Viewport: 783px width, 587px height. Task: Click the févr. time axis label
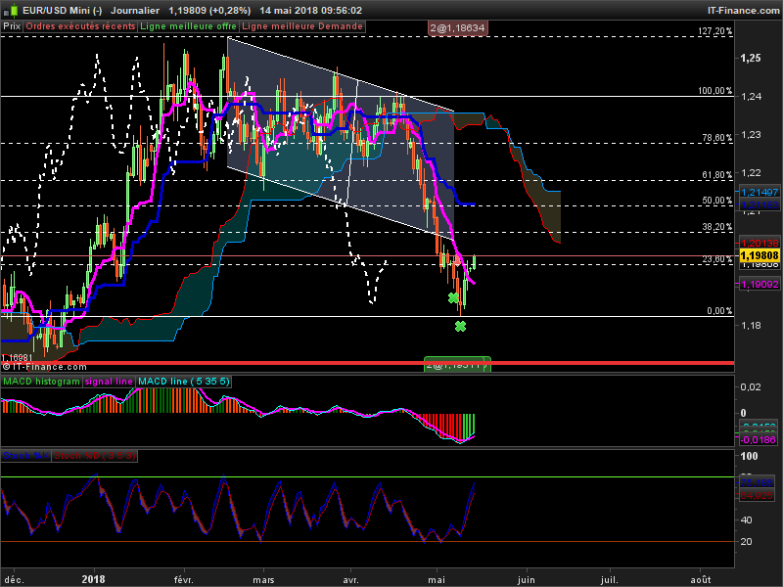pos(183,579)
